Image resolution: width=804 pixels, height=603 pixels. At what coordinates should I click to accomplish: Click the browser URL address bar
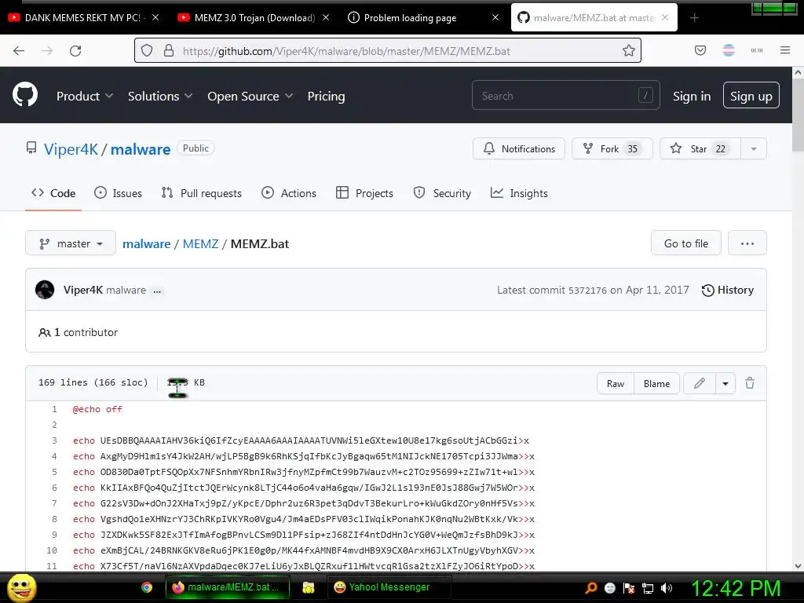(x=387, y=51)
